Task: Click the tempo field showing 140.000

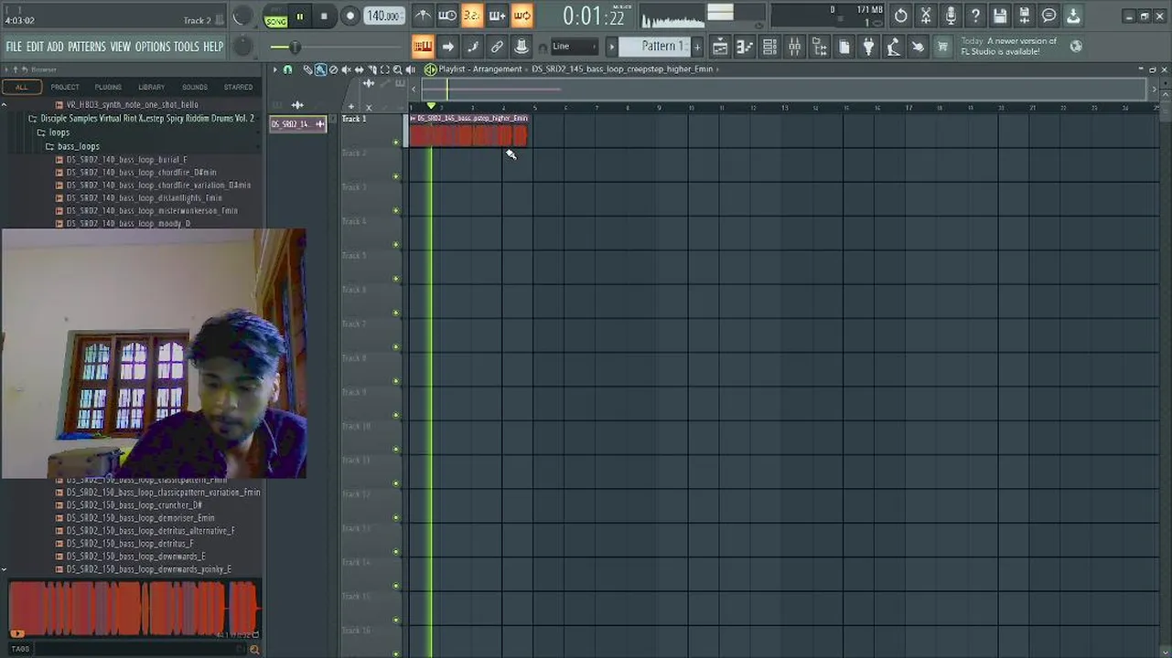Action: click(x=384, y=16)
